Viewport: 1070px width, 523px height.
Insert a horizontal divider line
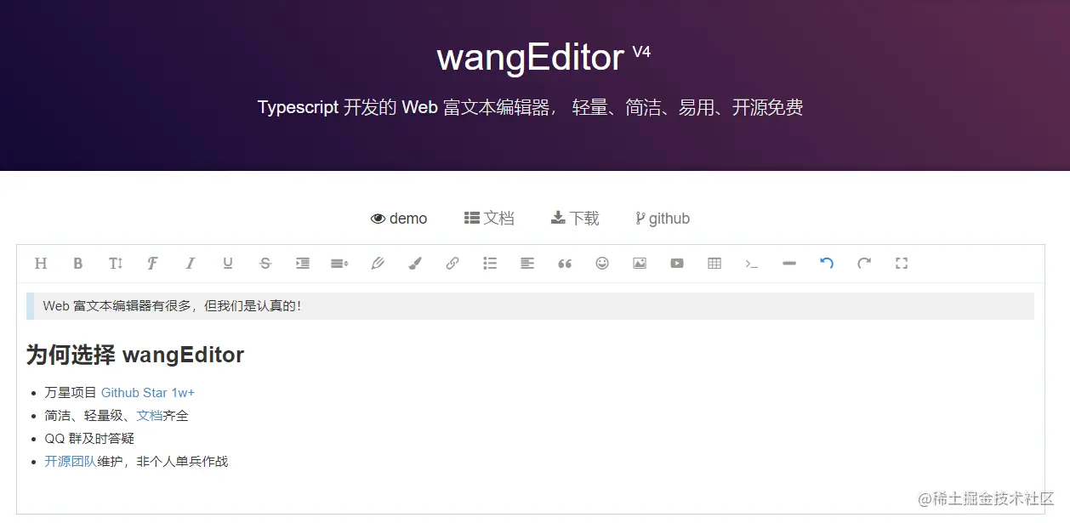(x=789, y=264)
